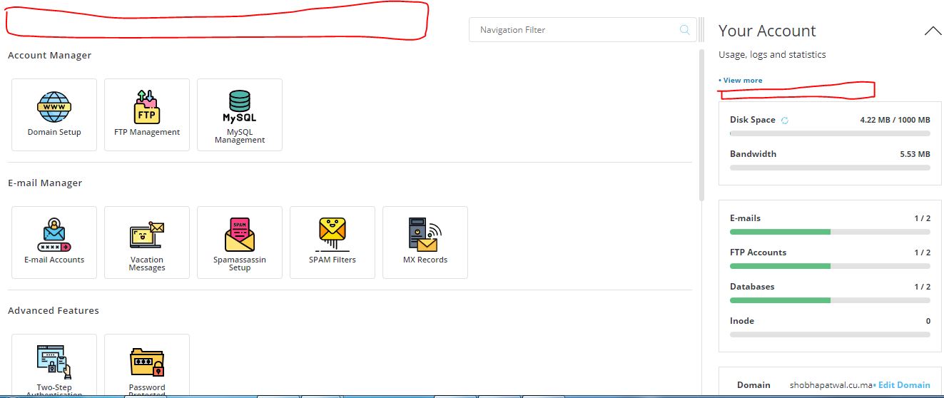This screenshot has width=944, height=398.
Task: Click the View more link
Action: 742,81
